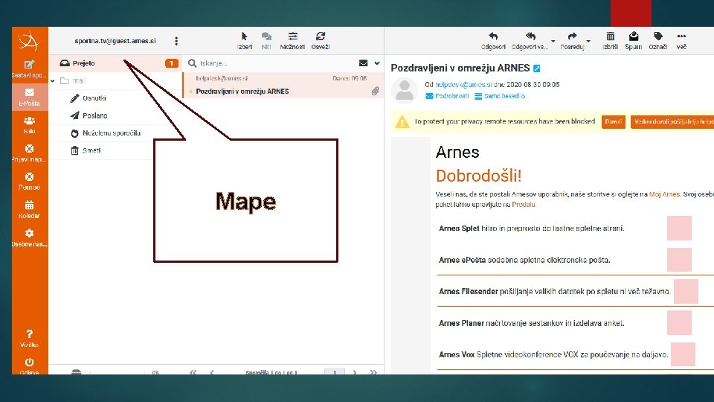Click Vedno dovoli pošiljatelju button
This screenshot has width=714, height=402.
pos(672,121)
